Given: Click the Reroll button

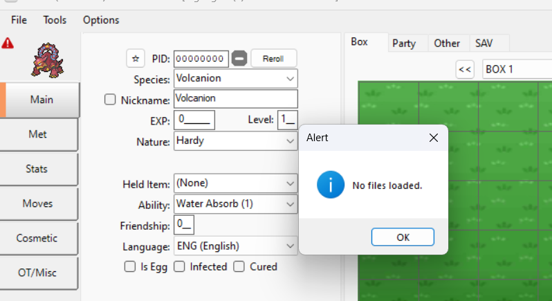Looking at the screenshot, I should [273, 59].
